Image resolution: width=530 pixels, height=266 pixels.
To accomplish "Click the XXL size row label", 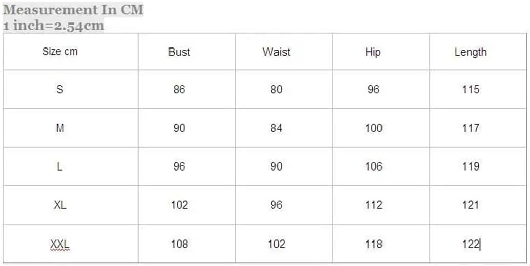I will point(60,245).
